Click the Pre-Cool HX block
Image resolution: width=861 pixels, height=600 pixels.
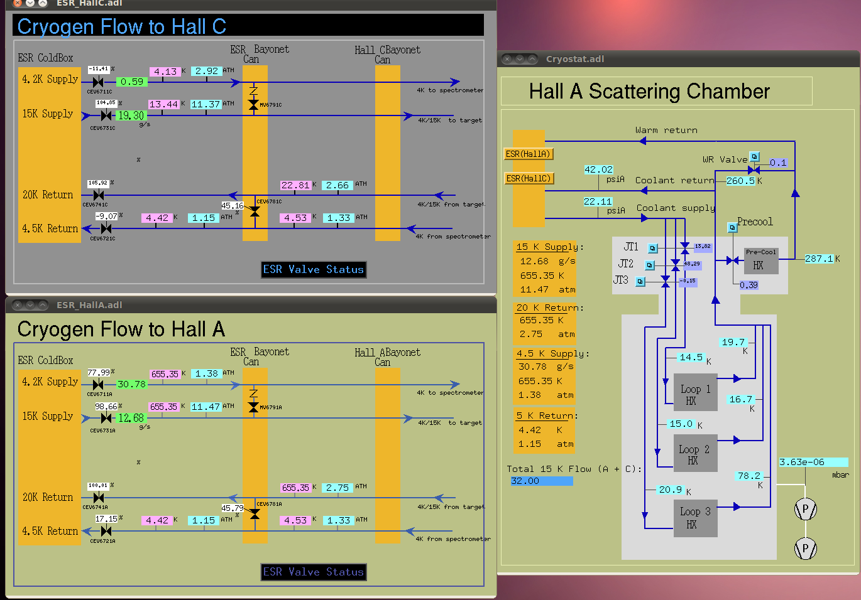(x=761, y=260)
